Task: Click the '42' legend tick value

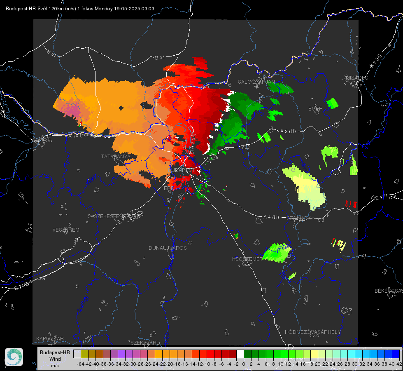Action: tap(399, 364)
